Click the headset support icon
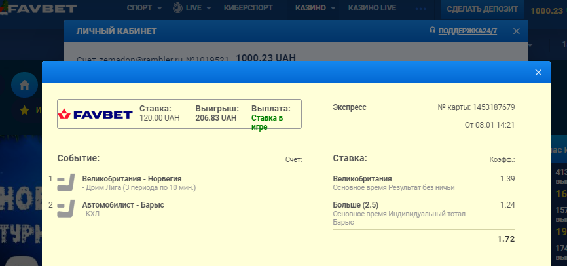This screenshot has height=266, width=567. coord(433,30)
